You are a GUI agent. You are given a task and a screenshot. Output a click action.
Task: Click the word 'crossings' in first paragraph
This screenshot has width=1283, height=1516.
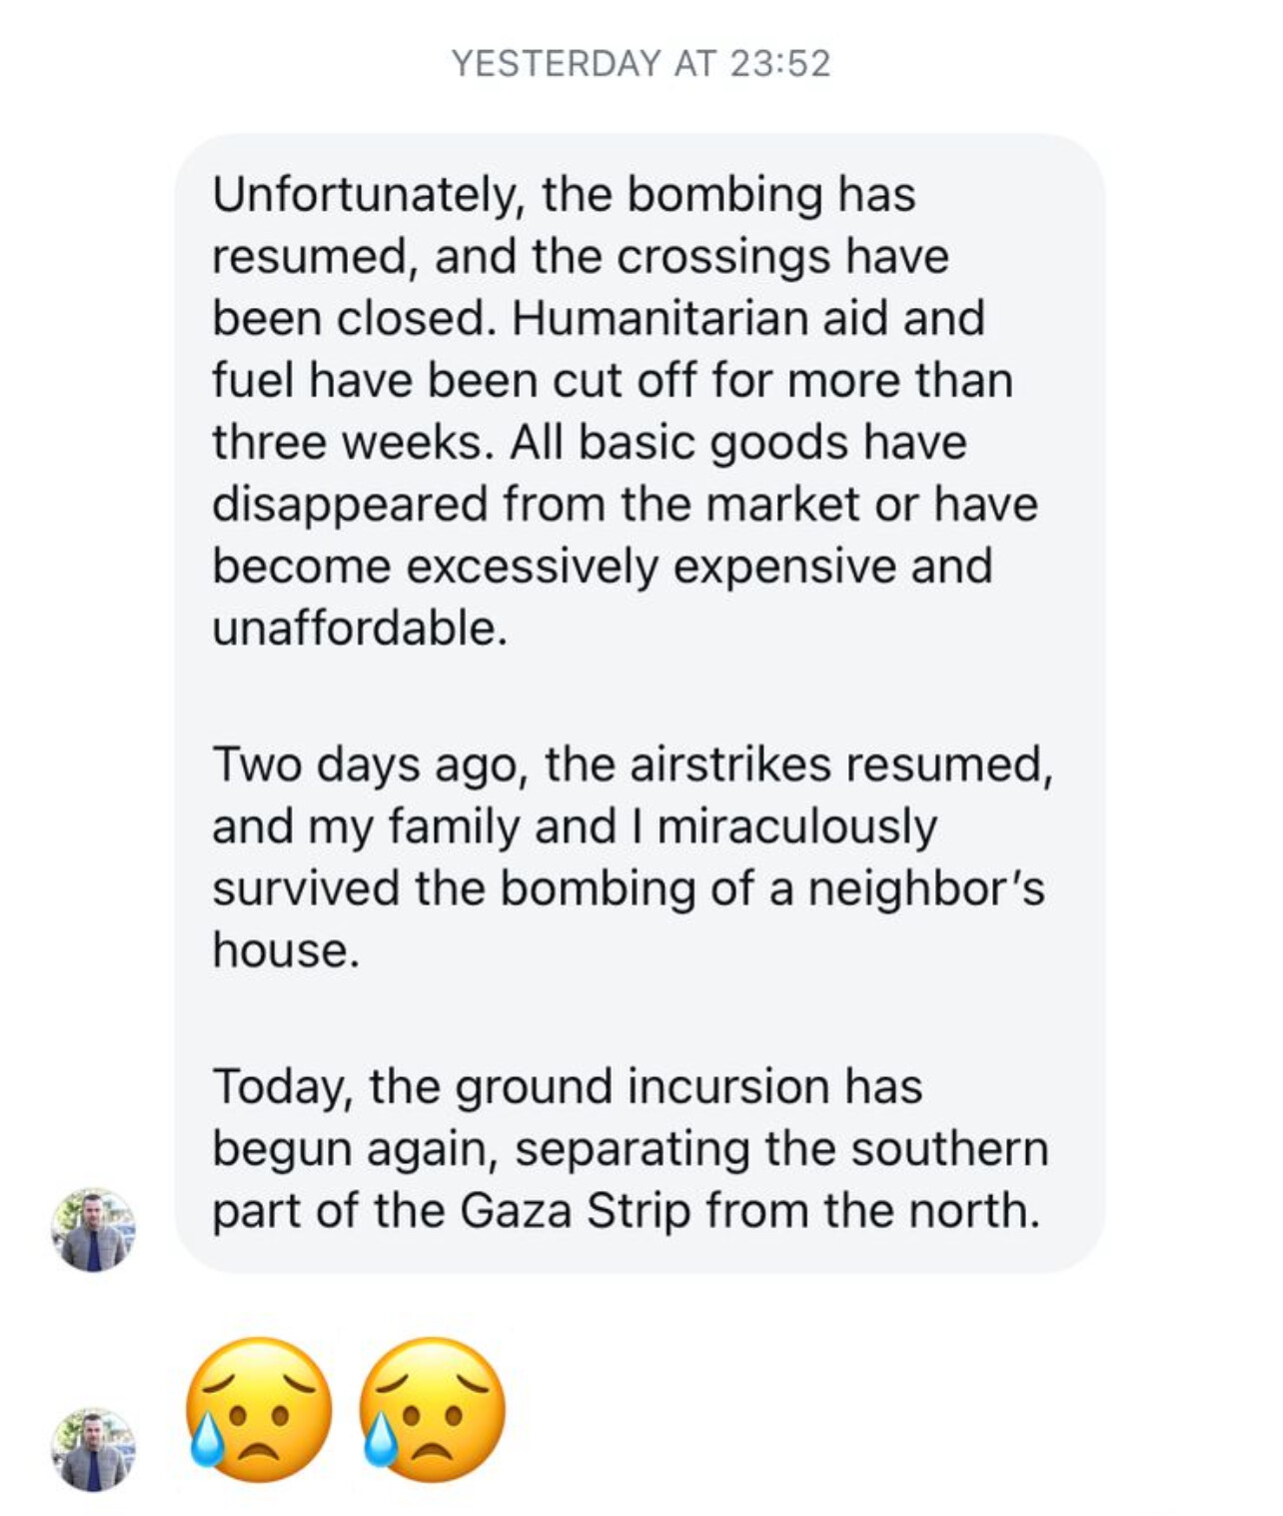(723, 257)
